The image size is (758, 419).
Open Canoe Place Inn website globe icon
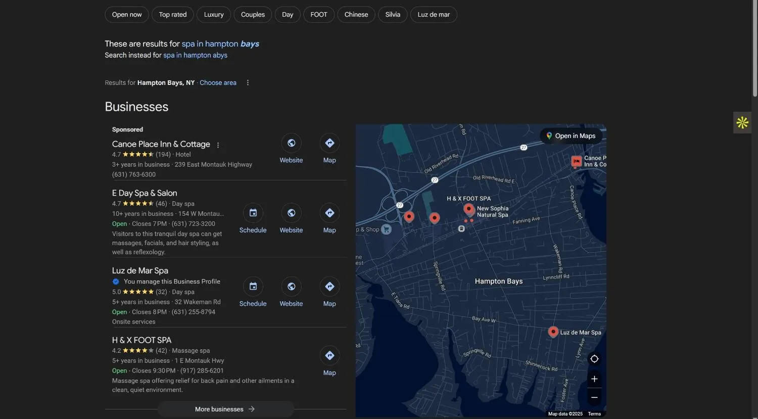coord(292,143)
